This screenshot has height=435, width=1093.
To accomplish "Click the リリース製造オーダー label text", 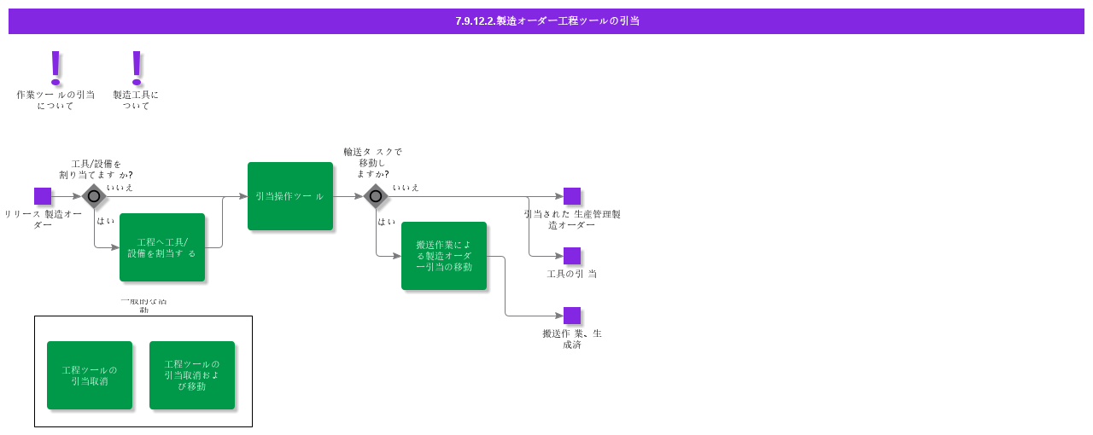I will pos(43,219).
